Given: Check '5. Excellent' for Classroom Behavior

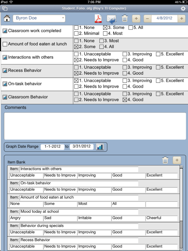Looking at the screenshot, I should [x=158, y=94].
